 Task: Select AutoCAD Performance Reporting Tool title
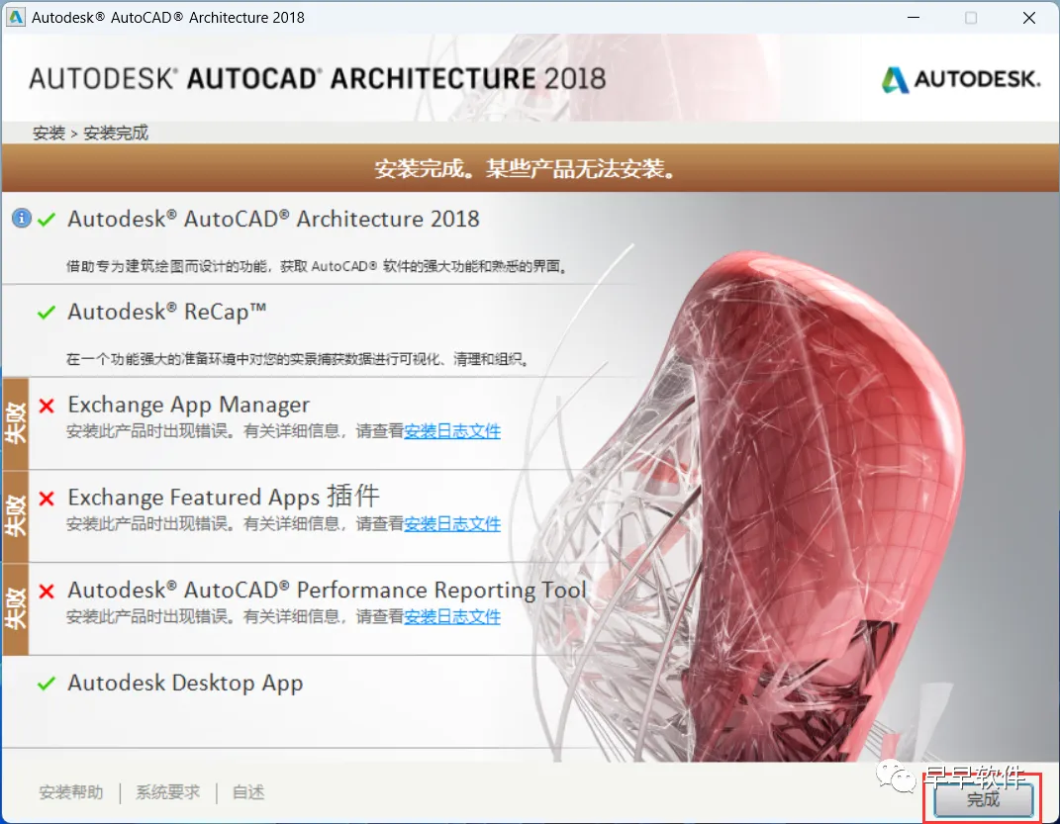tap(328, 590)
